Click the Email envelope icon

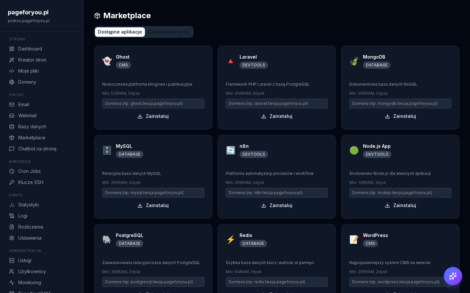pos(12,105)
